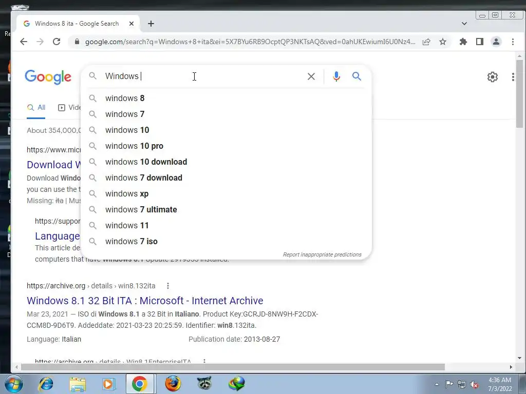Viewport: 526px width, 394px height.
Task: Choose suggestion "windows 10"
Action: [x=226, y=130]
